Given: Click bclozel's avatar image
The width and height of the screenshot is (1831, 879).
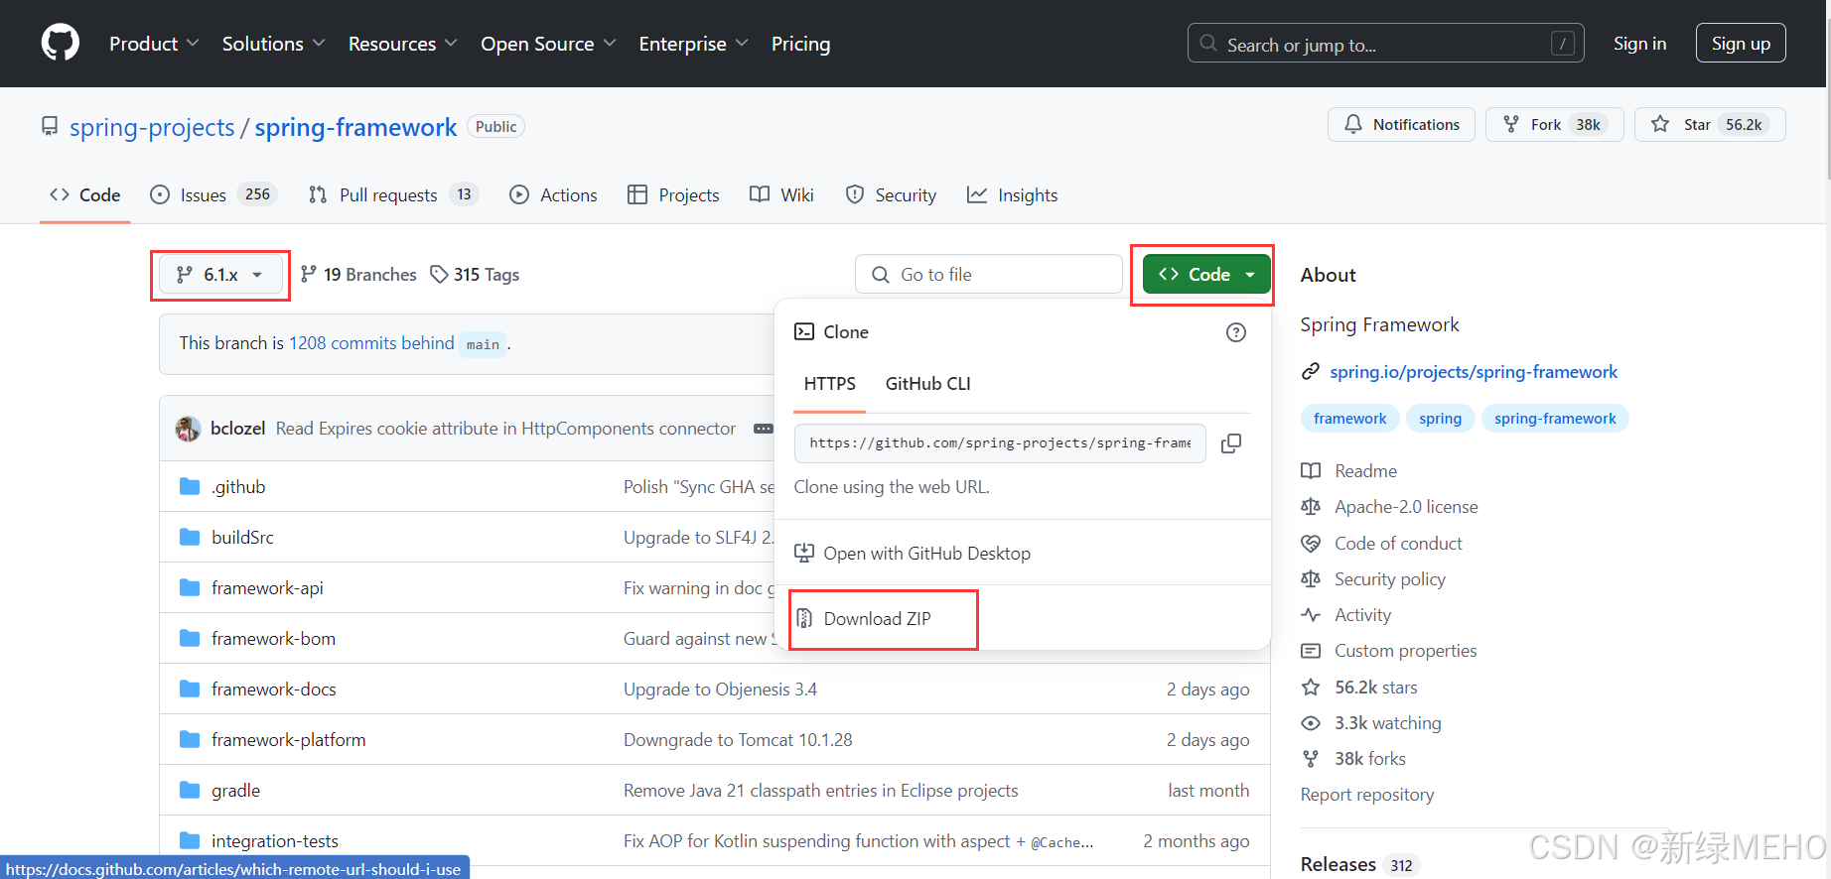Looking at the screenshot, I should click(188, 429).
